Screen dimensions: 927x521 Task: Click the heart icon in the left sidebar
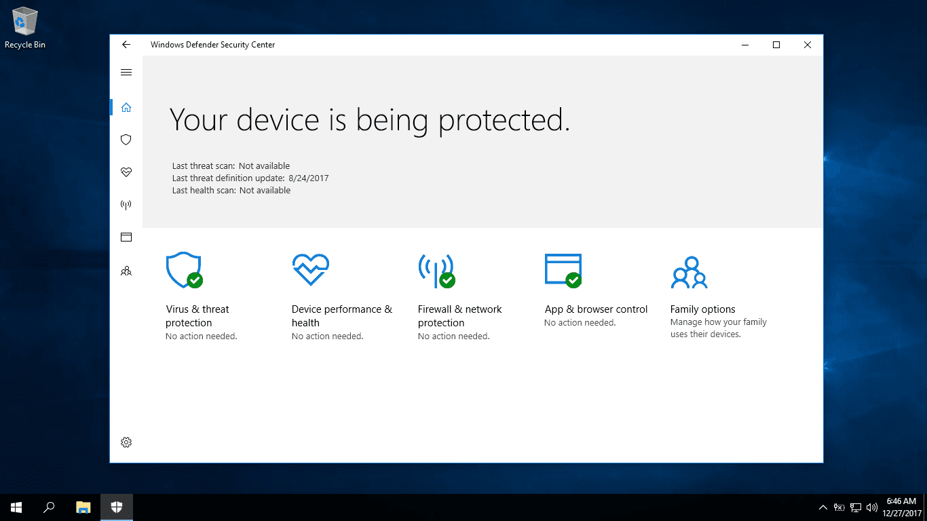point(126,172)
